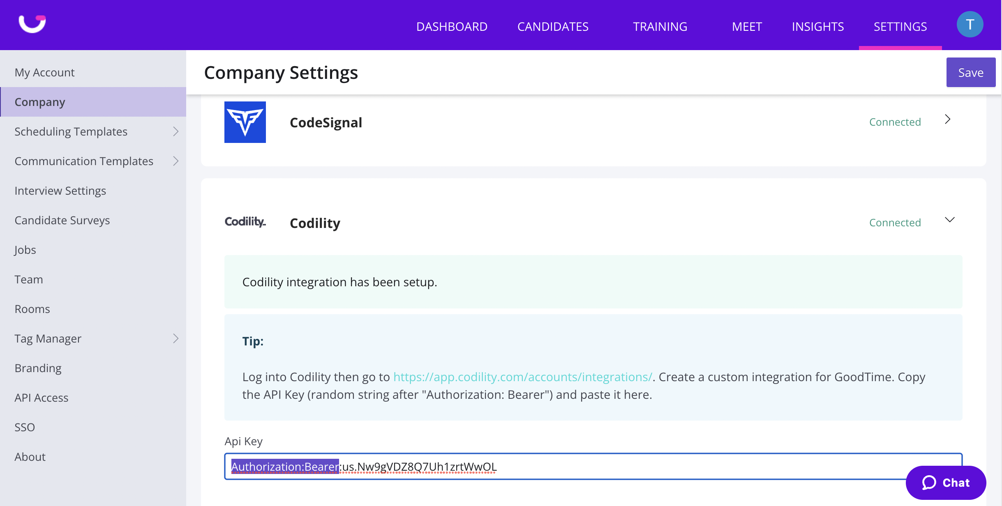This screenshot has width=1002, height=506.
Task: Open the Insights tab
Action: click(817, 27)
